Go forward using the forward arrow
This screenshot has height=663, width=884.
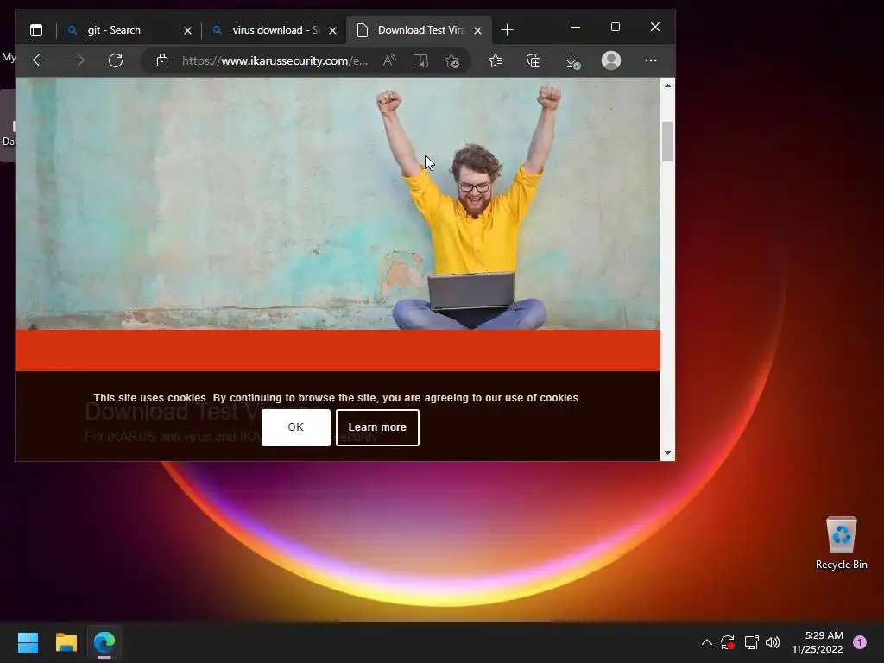point(78,60)
